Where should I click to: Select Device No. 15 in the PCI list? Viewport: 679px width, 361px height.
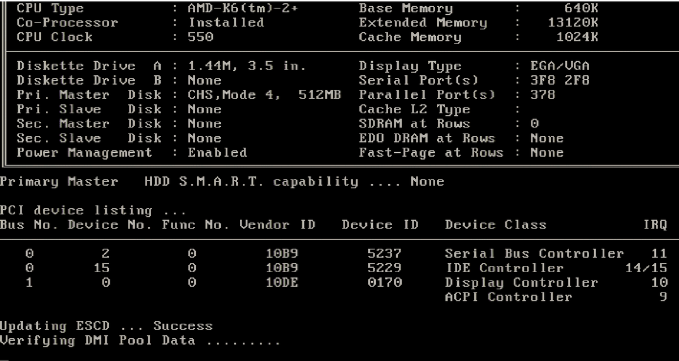click(x=101, y=268)
